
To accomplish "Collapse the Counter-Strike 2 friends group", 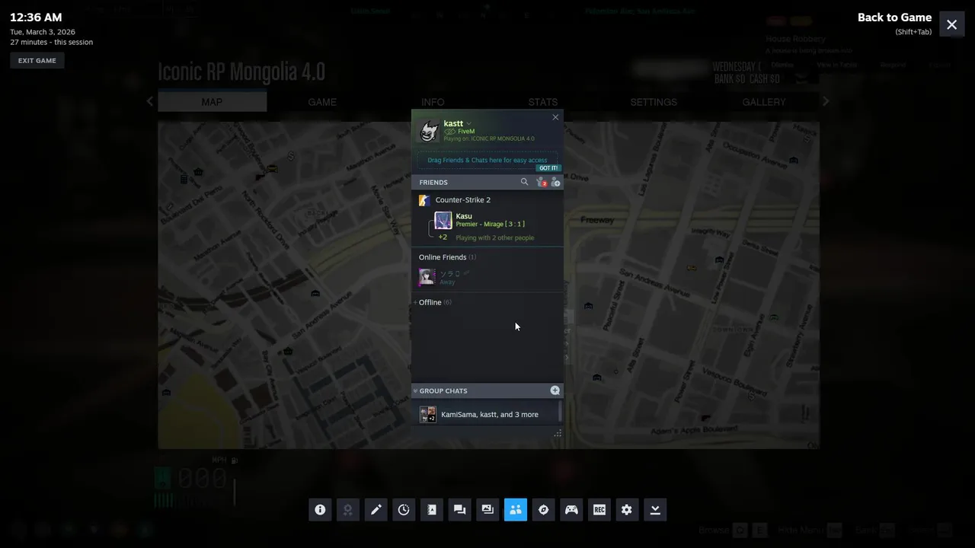I will click(x=463, y=200).
